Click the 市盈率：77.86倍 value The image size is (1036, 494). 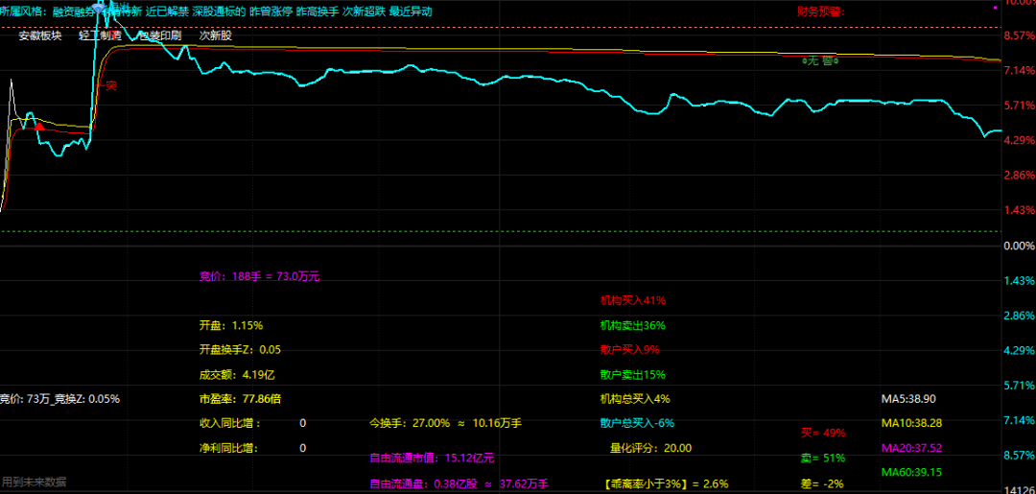pos(241,399)
